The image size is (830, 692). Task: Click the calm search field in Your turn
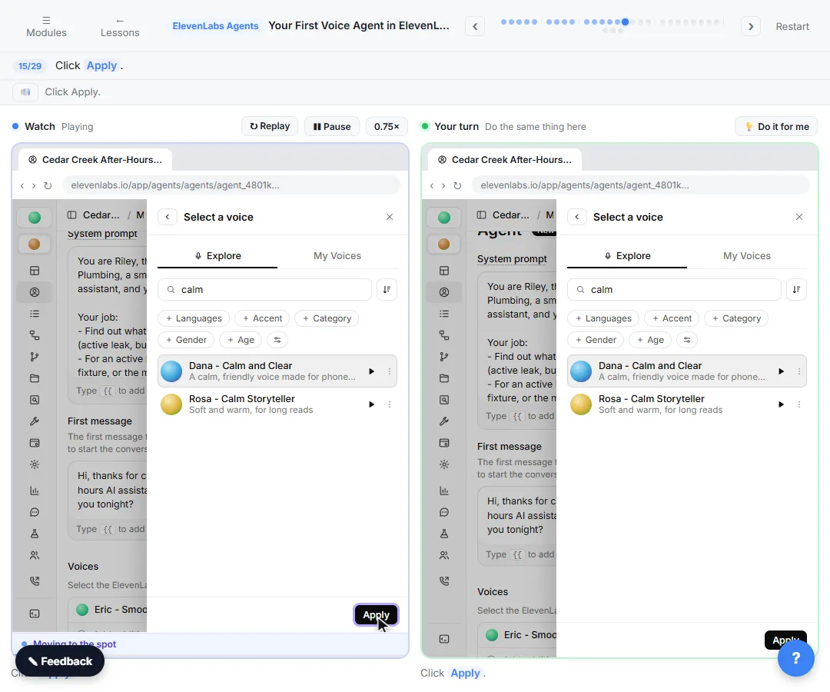tap(675, 290)
